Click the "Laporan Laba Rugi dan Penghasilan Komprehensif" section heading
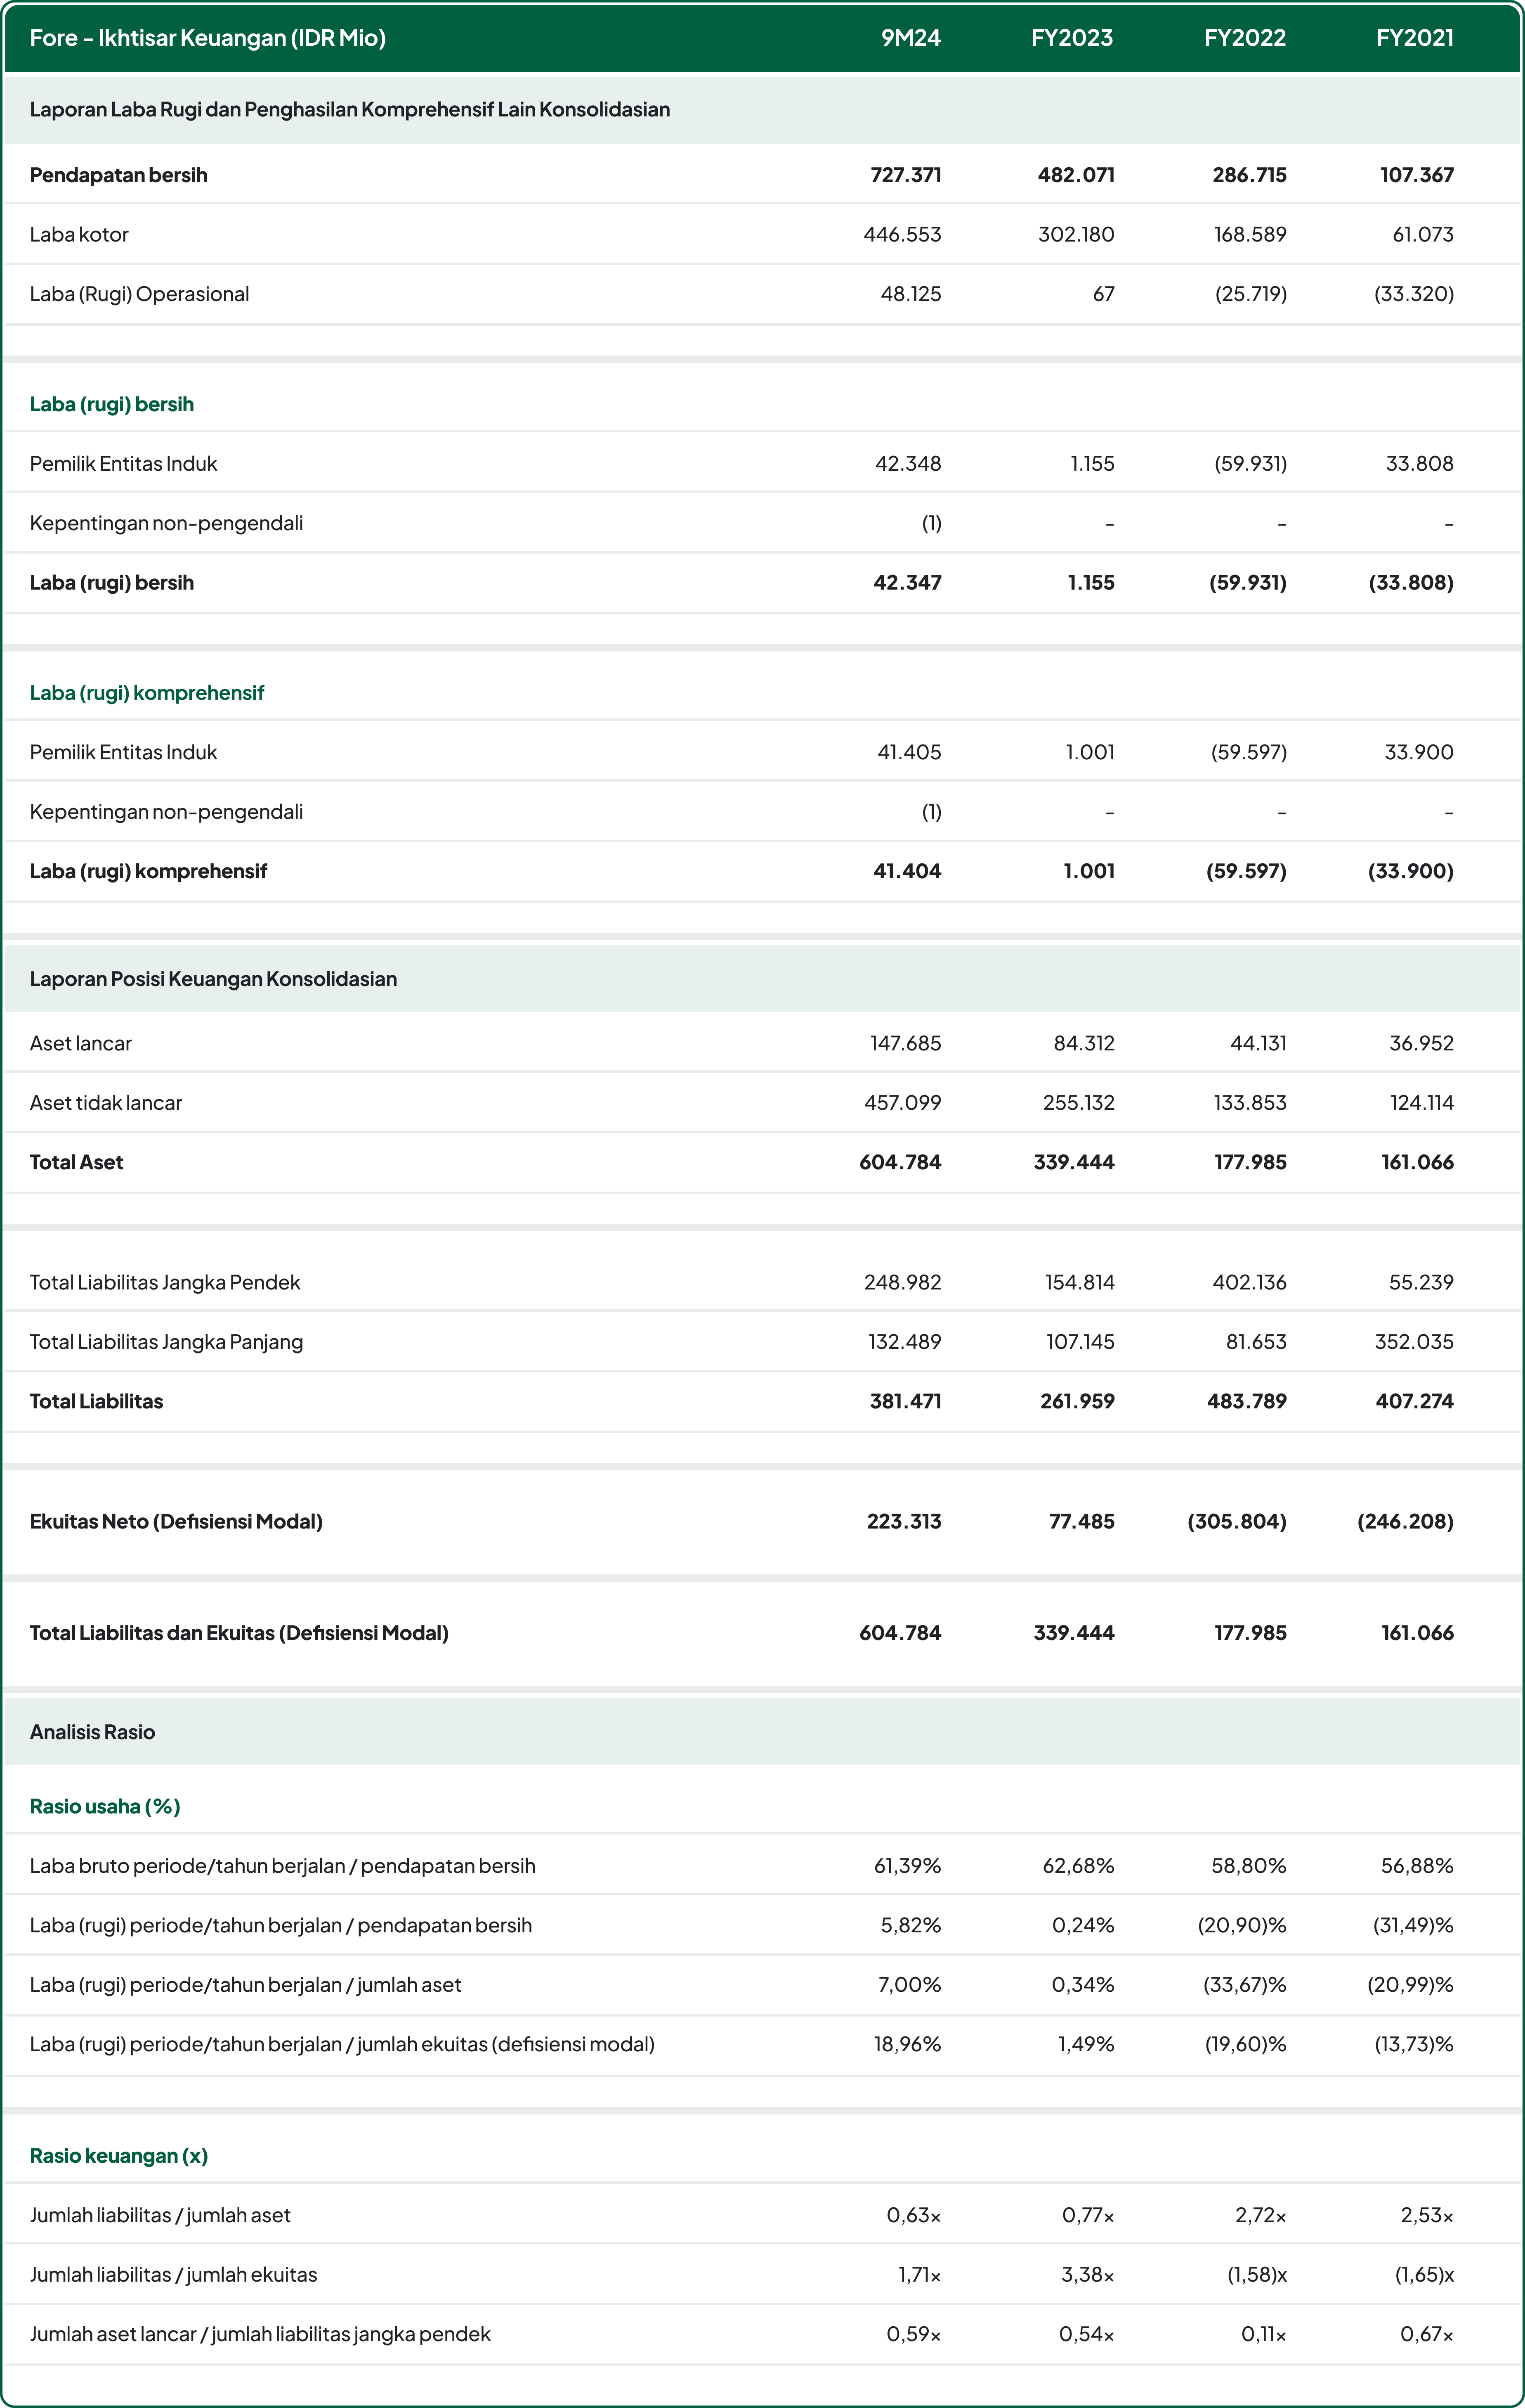1525x2408 pixels. [350, 109]
